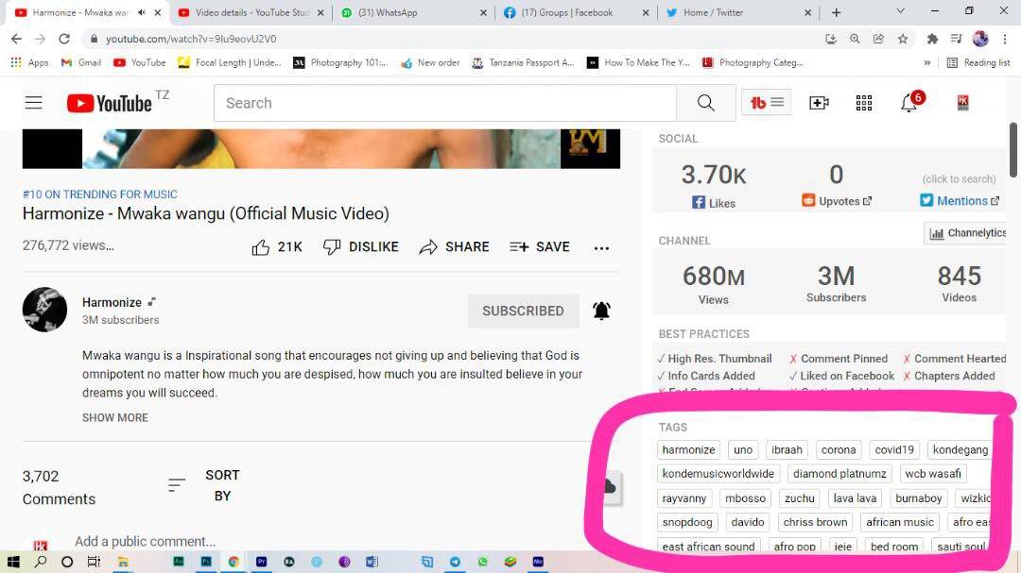The width and height of the screenshot is (1021, 573).
Task: Open a new browser tab
Action: tap(836, 12)
